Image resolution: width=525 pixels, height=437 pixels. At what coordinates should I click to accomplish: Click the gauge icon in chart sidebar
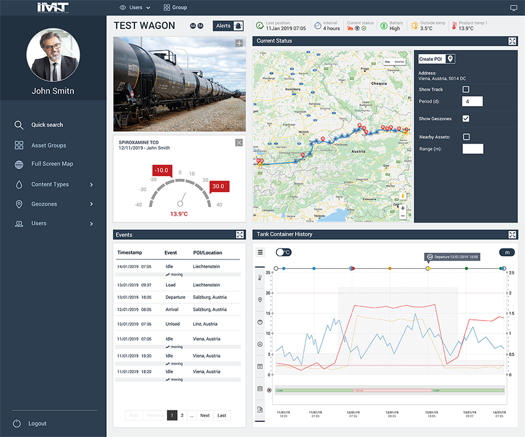point(260,322)
